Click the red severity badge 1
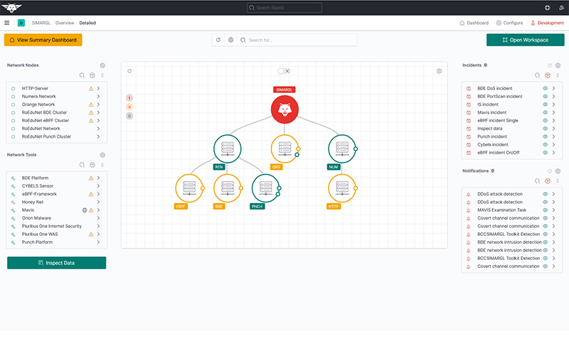 pyautogui.click(x=129, y=98)
